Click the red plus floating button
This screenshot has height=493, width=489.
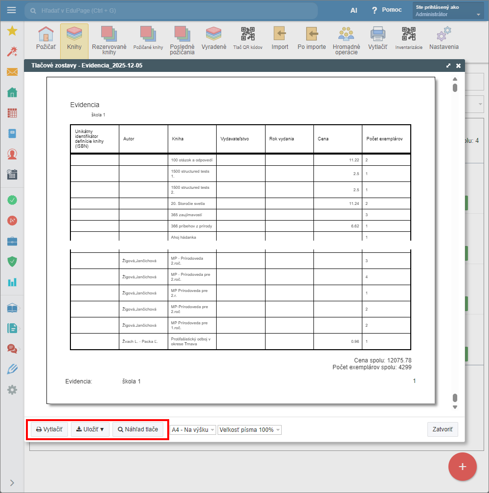462,467
